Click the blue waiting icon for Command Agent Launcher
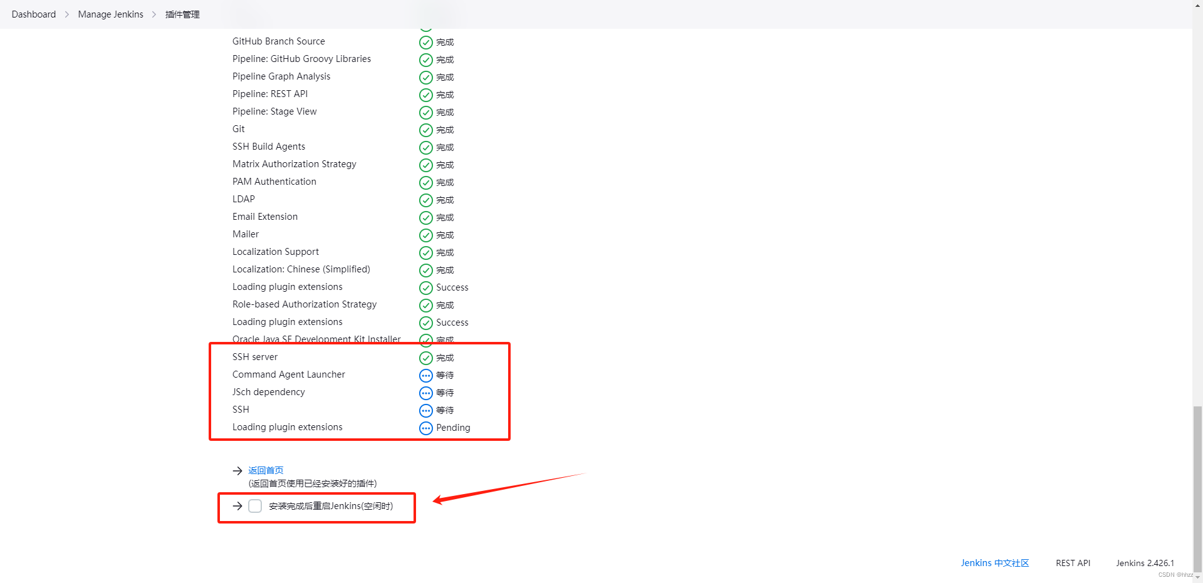The height and width of the screenshot is (583, 1203). coord(426,376)
